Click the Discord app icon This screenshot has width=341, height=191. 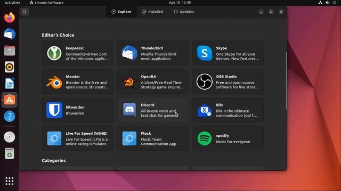click(x=129, y=110)
